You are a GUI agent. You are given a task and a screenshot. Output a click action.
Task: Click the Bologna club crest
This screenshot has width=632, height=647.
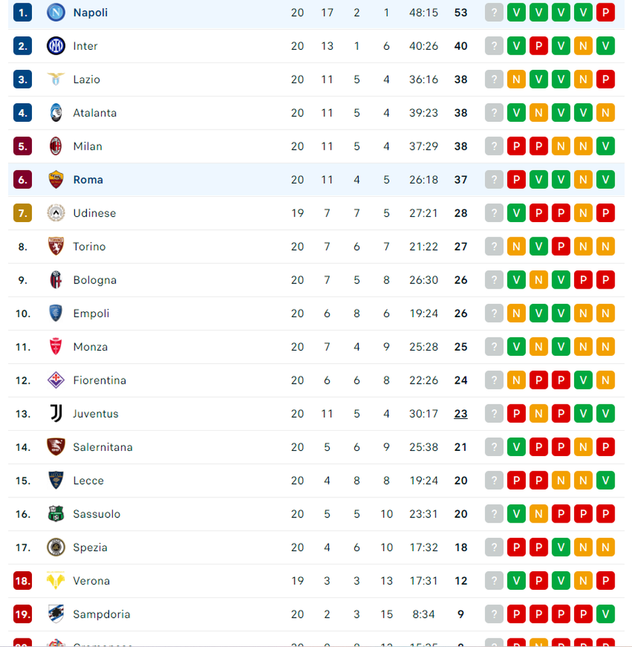coord(56,279)
